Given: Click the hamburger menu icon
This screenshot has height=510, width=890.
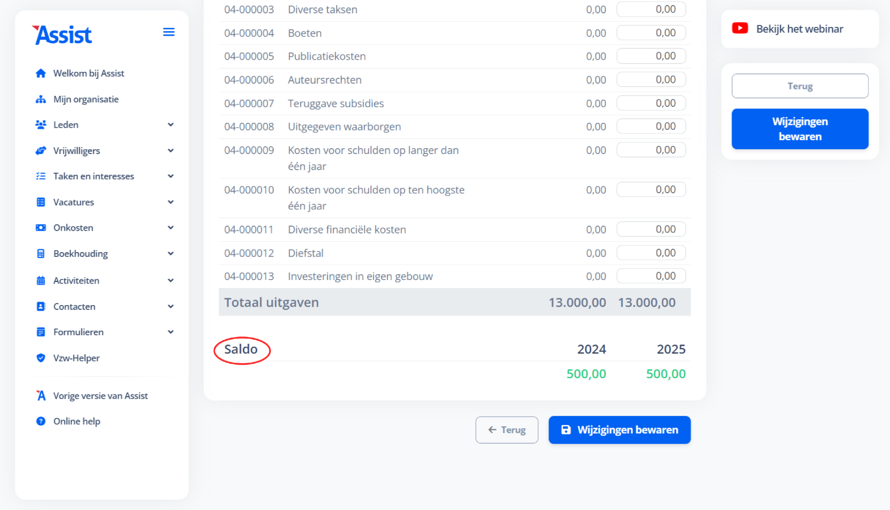Looking at the screenshot, I should 169,32.
